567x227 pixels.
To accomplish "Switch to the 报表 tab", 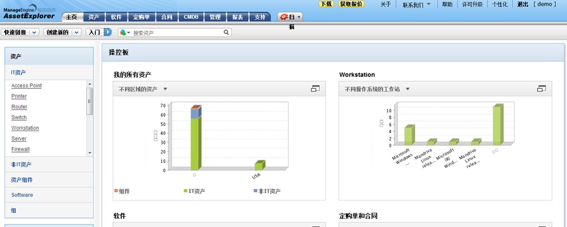I will (238, 17).
